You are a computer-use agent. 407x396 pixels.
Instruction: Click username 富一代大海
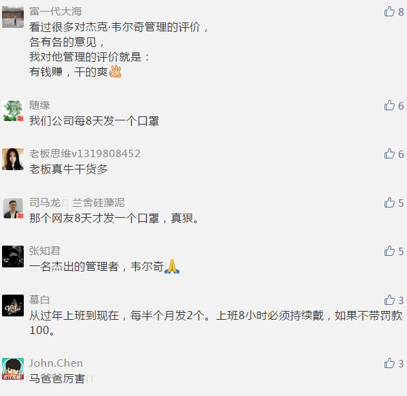[x=56, y=12]
